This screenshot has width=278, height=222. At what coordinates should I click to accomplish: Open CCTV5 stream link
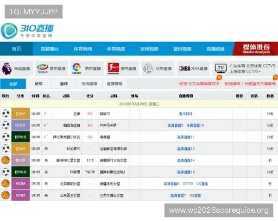pyautogui.click(x=188, y=184)
